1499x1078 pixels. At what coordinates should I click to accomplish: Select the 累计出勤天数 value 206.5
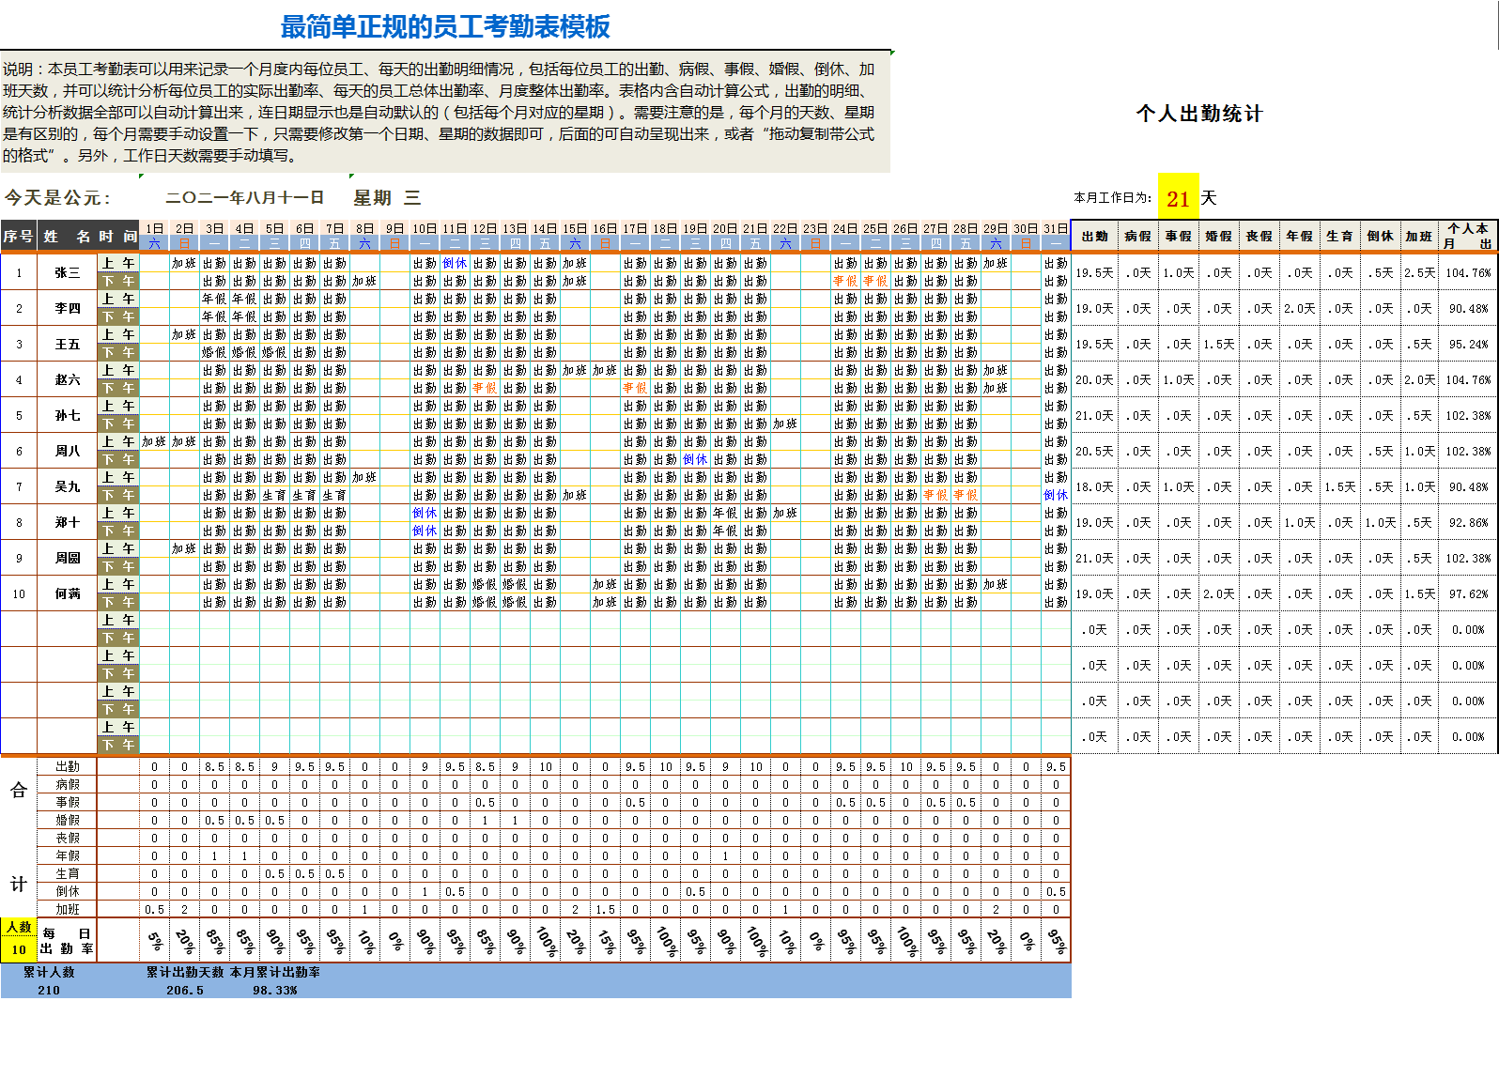(185, 990)
